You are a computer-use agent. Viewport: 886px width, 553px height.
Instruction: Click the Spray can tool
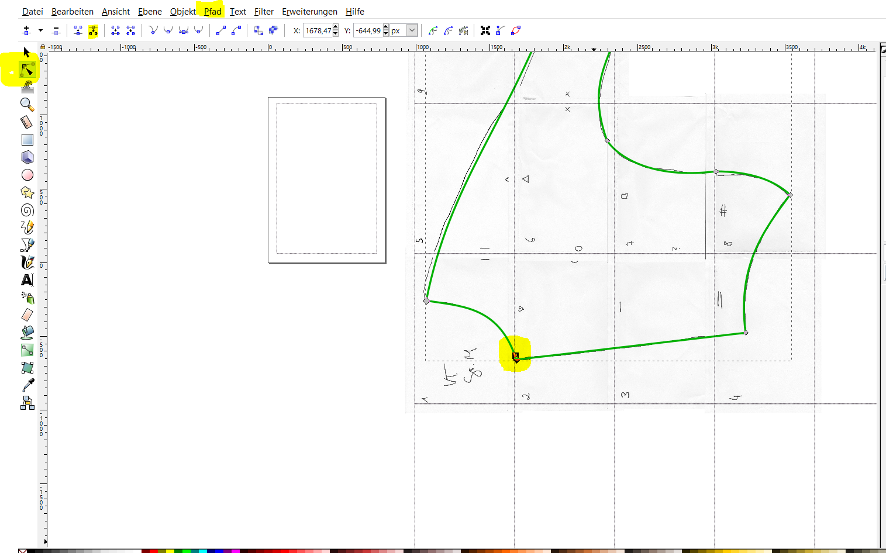coord(27,298)
